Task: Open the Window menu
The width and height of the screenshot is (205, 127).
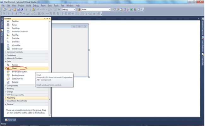Action: (x=70, y=6)
